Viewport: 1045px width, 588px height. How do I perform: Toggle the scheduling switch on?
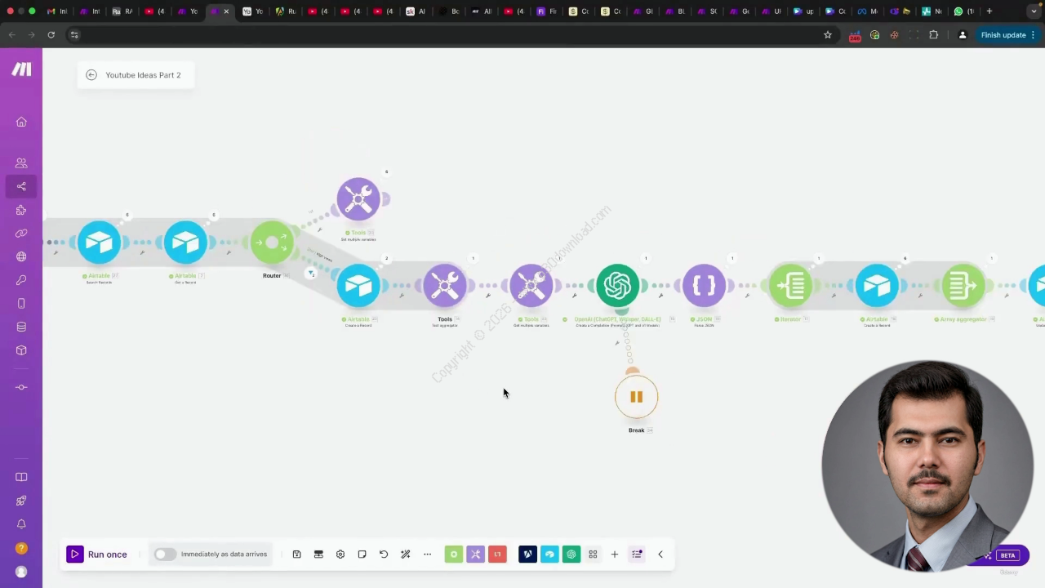[164, 555]
